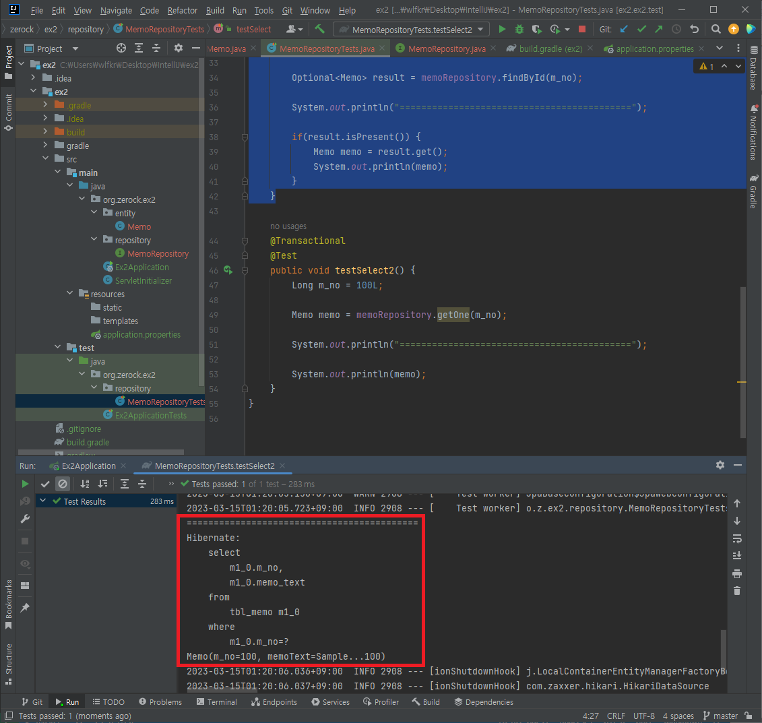Viewport: 762px width, 723px height.
Task: Collapse the resources folder node
Action: click(69, 293)
